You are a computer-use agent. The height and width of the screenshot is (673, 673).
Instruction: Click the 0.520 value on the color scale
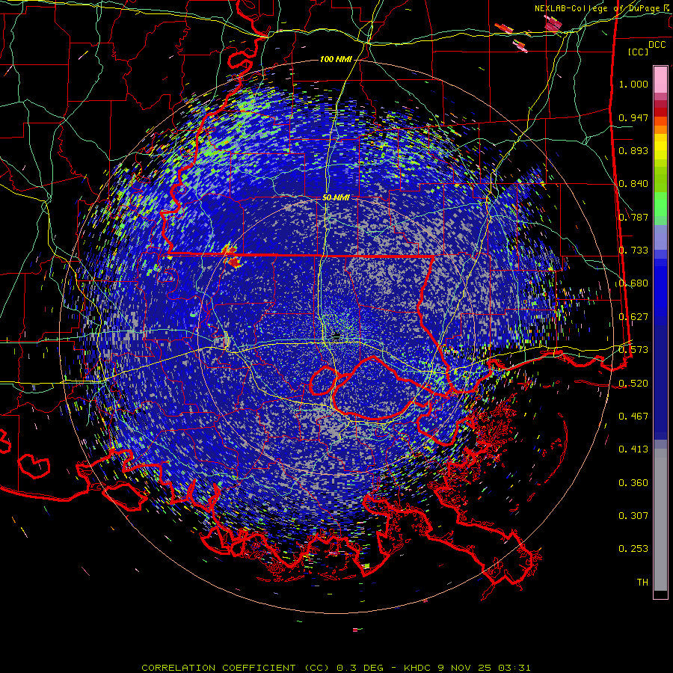click(633, 384)
